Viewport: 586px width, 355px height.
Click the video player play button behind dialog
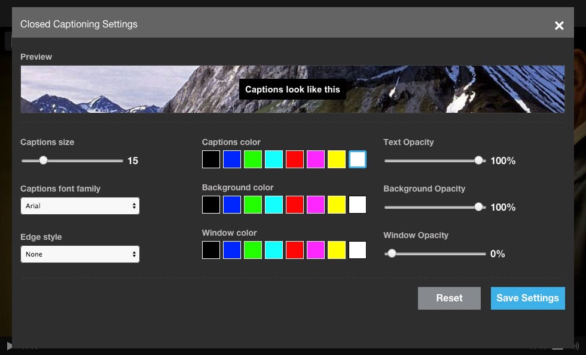(9, 347)
